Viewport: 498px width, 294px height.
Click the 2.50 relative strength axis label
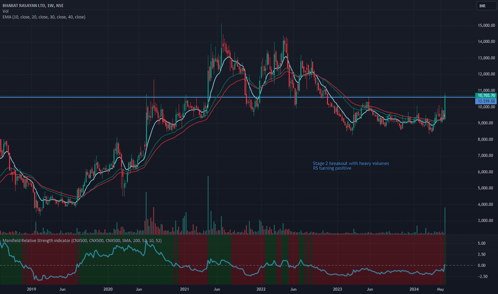pos(482,254)
